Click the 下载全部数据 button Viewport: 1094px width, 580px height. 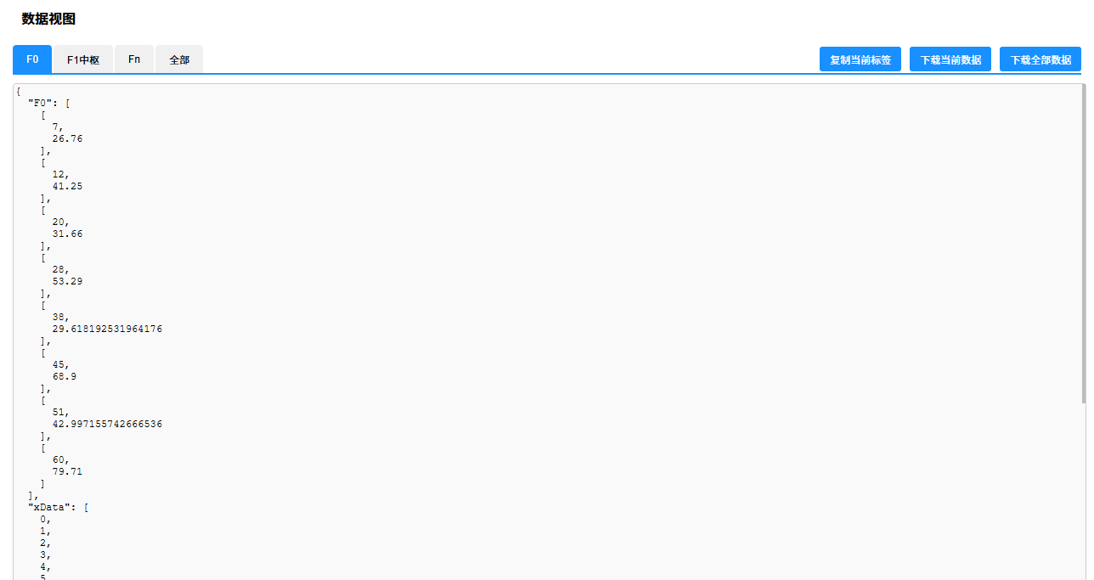[1040, 59]
